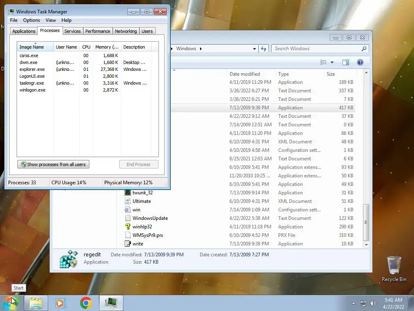This screenshot has height=311, width=414.
Task: Sort files by Type column
Action: pos(300,74)
